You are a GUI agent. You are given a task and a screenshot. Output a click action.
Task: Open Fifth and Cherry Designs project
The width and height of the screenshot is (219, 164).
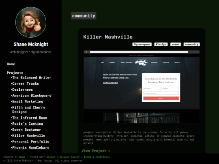pyautogui.click(x=28, y=110)
